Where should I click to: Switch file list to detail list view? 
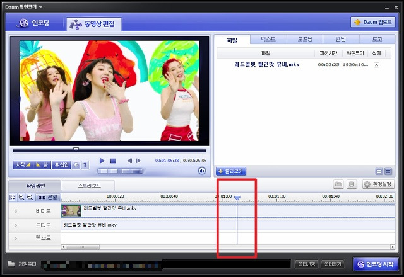pos(388,171)
